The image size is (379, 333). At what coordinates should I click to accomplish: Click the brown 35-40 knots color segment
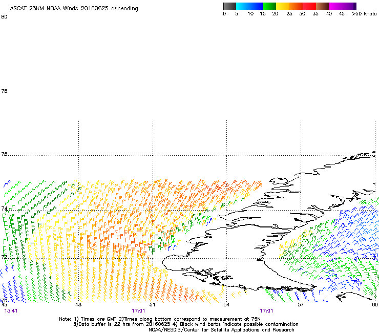[323, 6]
